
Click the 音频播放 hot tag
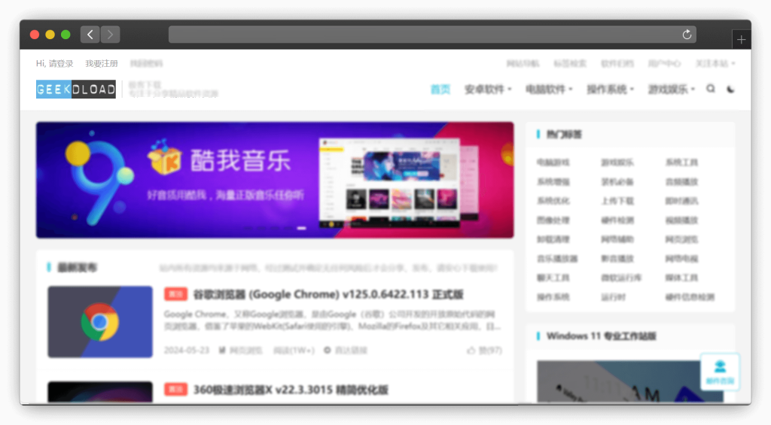pyautogui.click(x=681, y=182)
